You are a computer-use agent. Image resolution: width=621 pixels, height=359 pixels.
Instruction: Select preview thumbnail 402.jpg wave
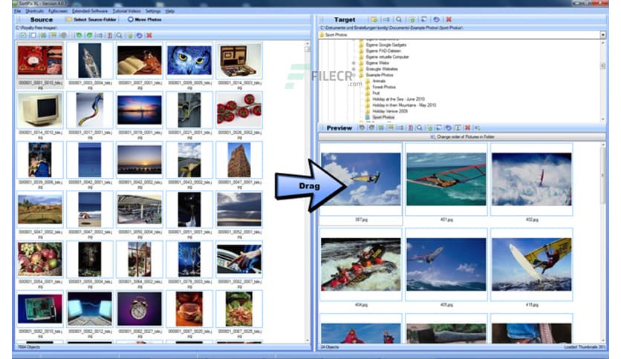(532, 179)
